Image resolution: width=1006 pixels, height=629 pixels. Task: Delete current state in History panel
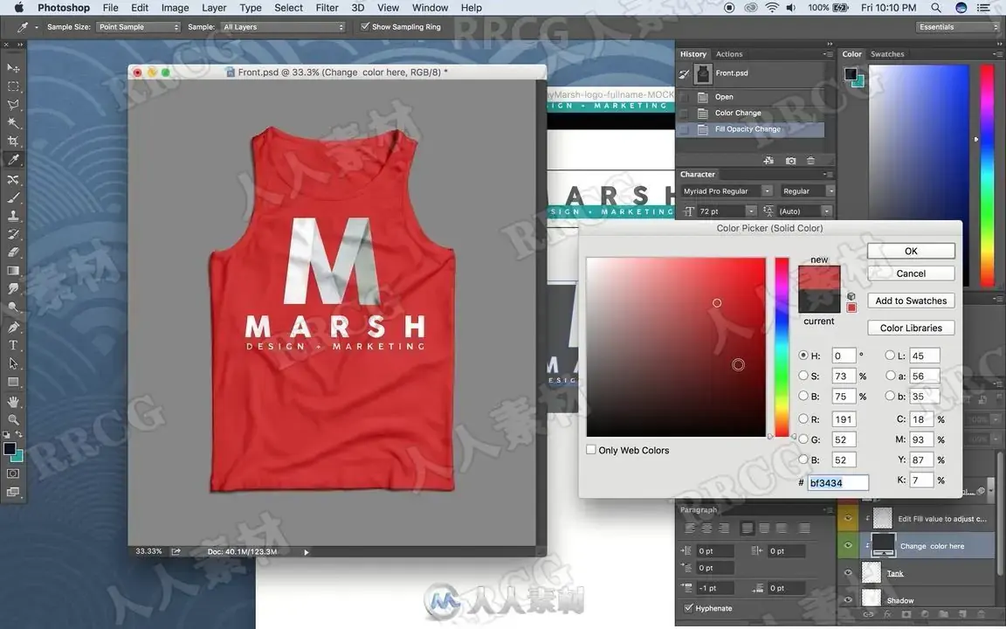coord(810,161)
